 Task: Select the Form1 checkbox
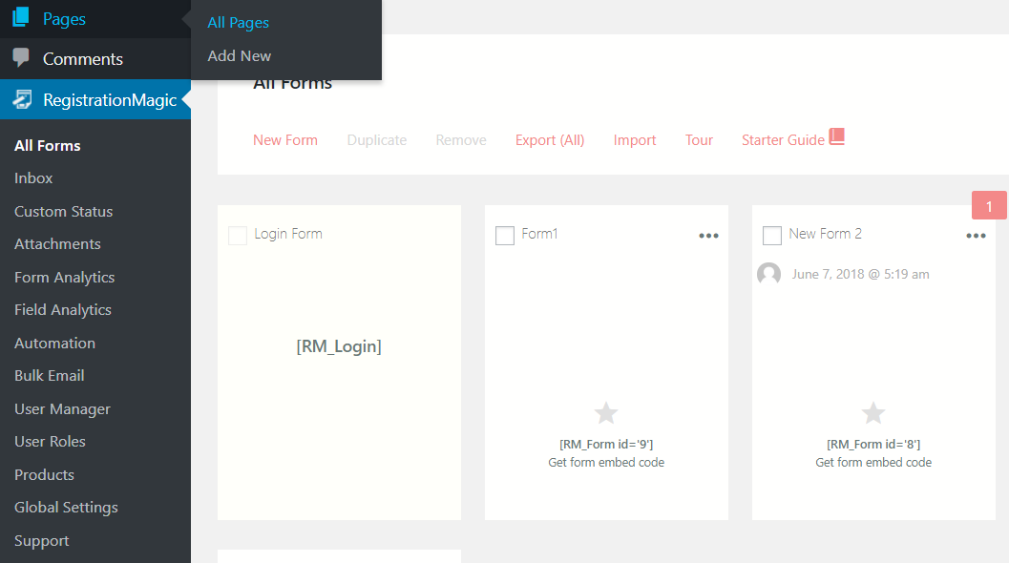coord(505,235)
